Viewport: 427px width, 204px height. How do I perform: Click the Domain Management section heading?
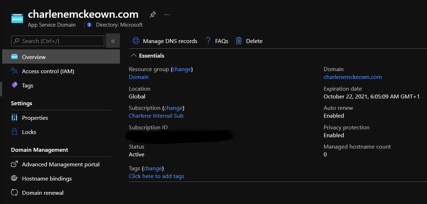coord(39,150)
